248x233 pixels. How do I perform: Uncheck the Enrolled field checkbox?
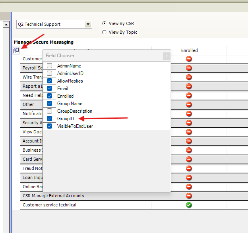pos(50,96)
